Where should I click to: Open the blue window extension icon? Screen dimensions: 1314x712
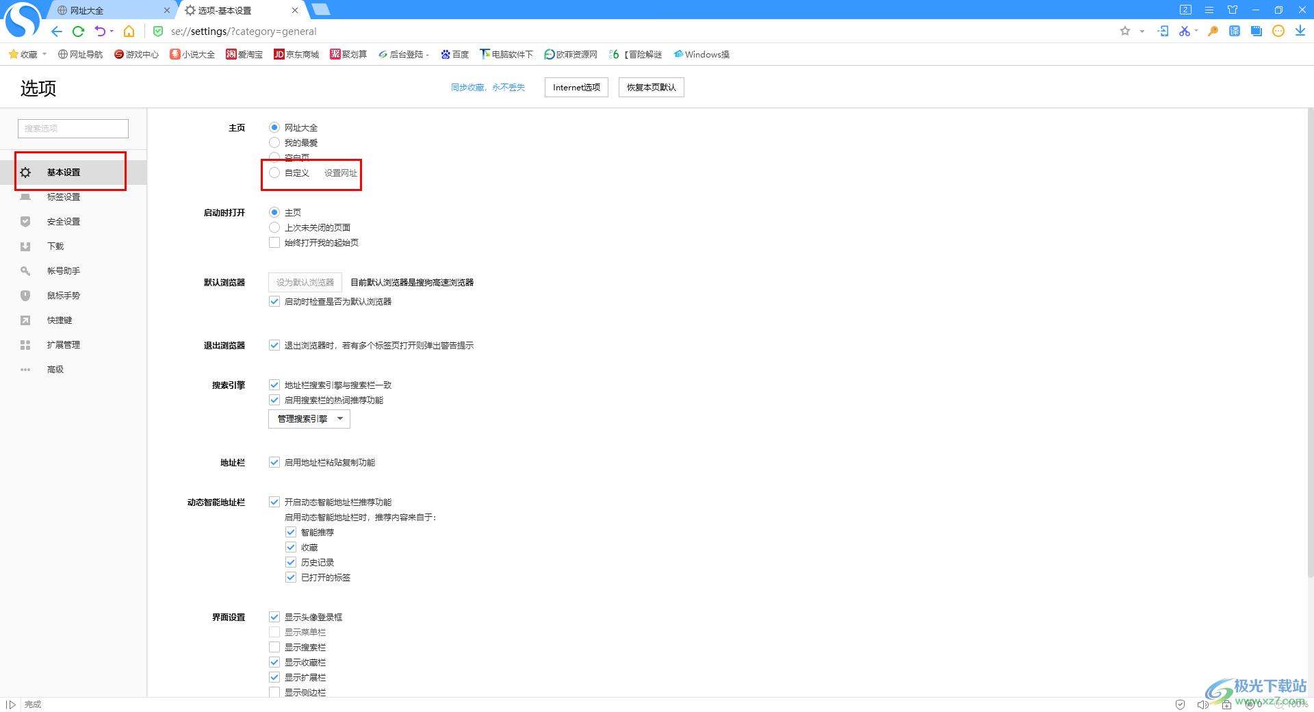pos(1257,31)
